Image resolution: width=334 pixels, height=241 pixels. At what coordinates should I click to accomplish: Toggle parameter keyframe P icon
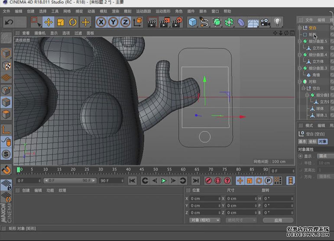point(268,181)
